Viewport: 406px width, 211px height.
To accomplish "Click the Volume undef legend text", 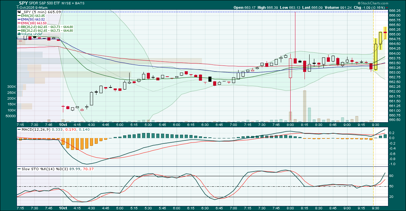I will [x=31, y=34].
